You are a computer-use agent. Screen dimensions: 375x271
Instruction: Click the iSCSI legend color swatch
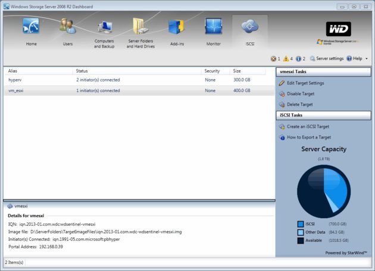(301, 224)
